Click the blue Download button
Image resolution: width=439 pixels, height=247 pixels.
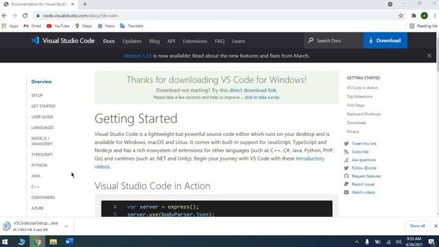click(x=385, y=40)
